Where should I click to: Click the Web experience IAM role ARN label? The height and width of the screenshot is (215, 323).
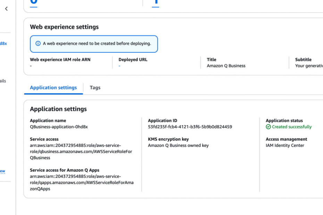[60, 60]
